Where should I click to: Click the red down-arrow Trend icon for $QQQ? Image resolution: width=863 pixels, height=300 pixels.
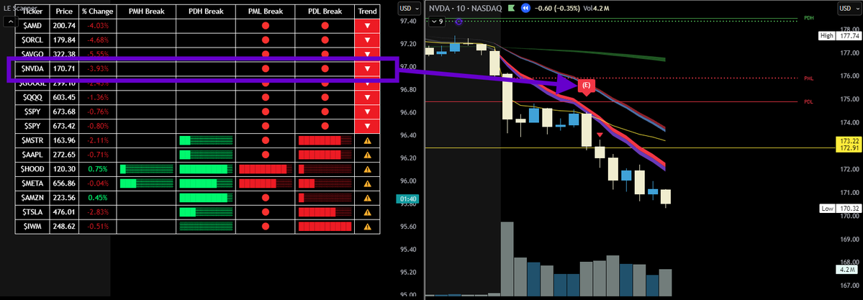tap(367, 97)
